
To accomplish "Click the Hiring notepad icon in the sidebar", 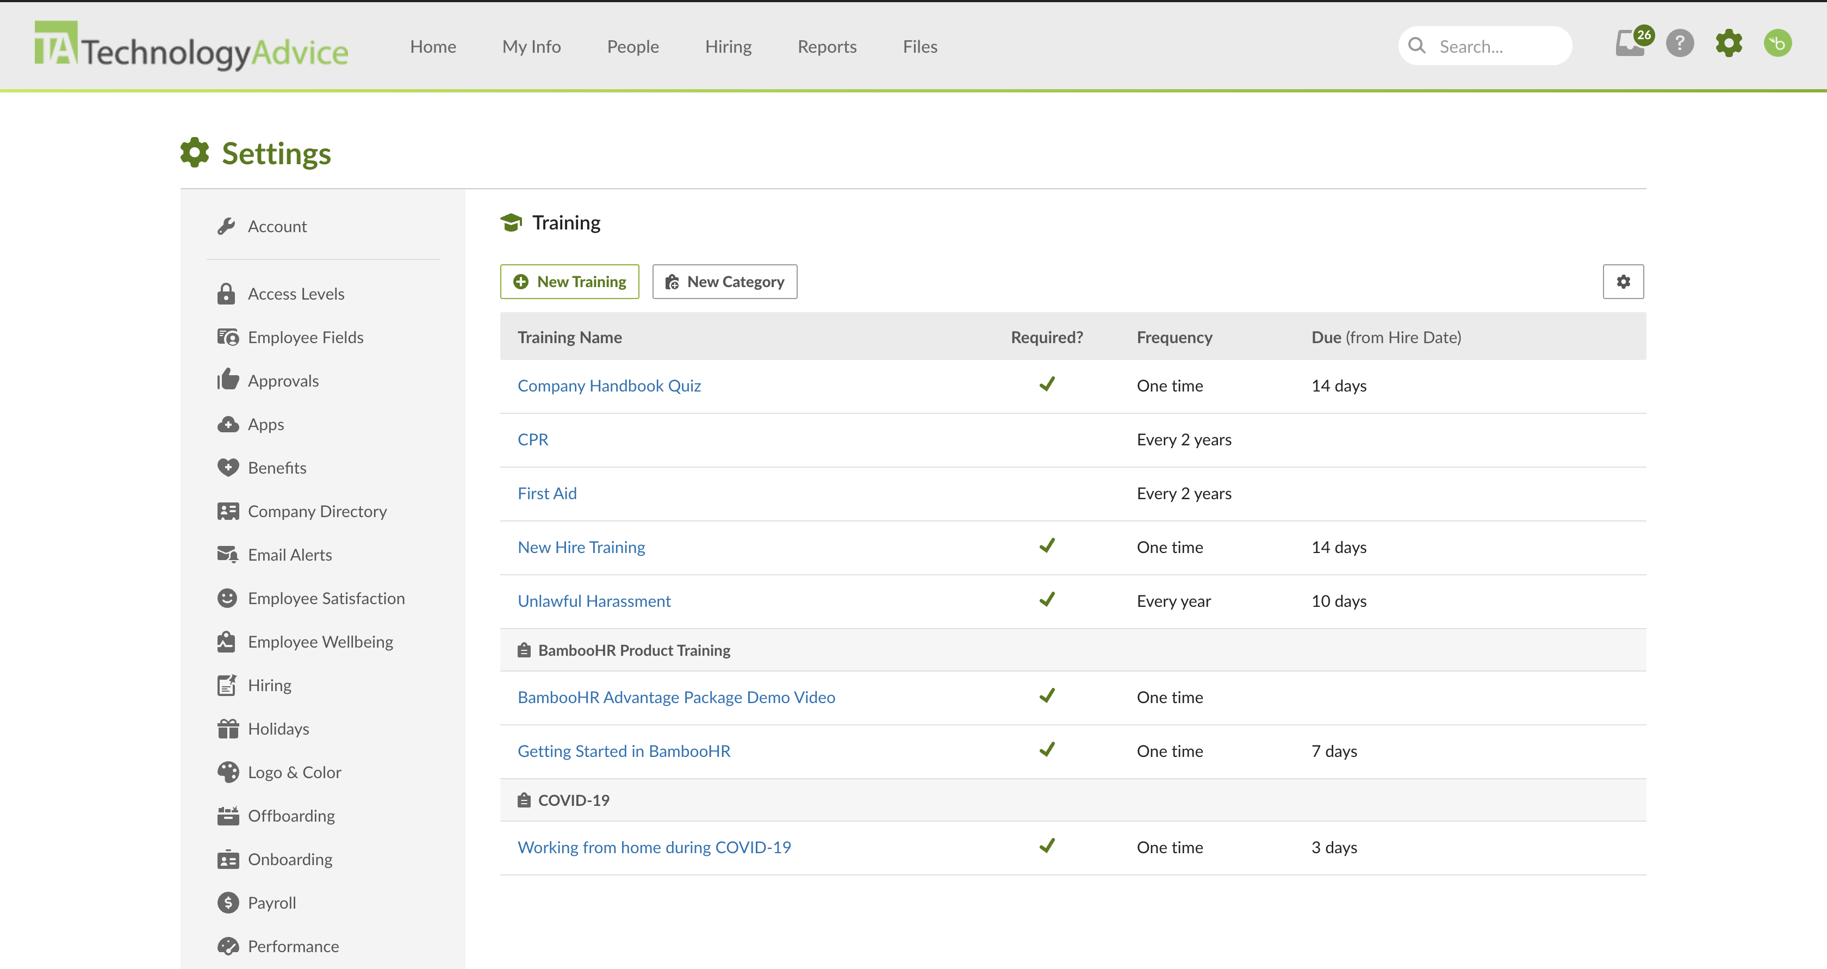I will (x=227, y=685).
